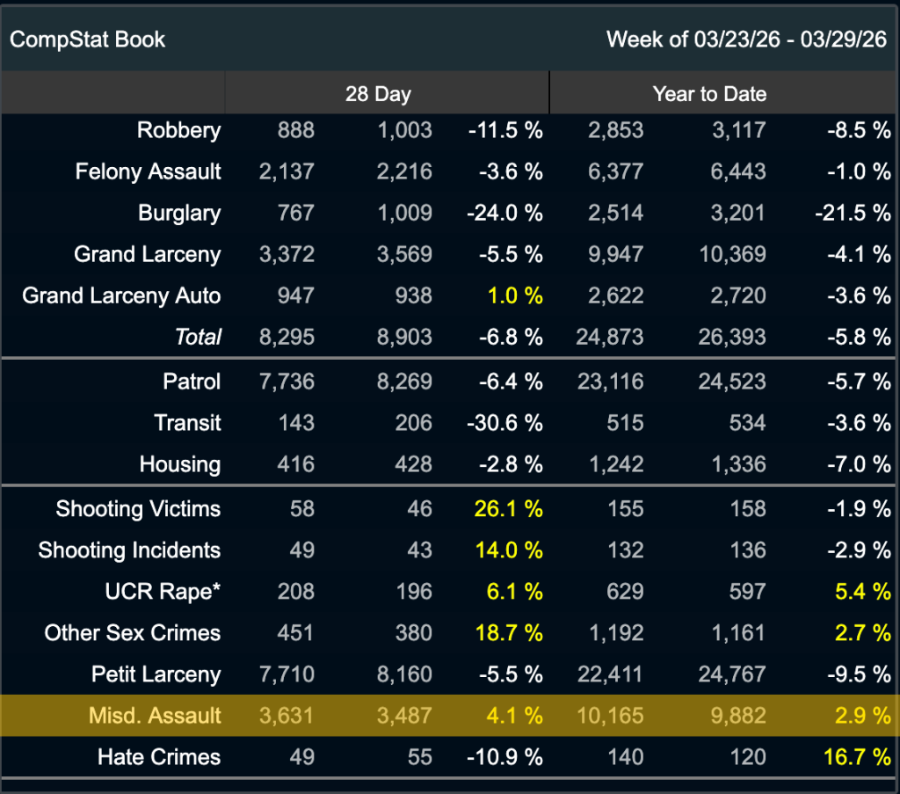Open the Other Sex Crimes row

coord(133,633)
